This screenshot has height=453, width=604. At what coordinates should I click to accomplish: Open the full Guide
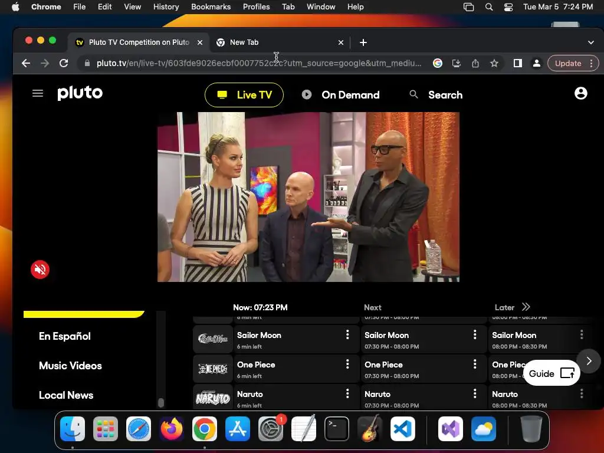552,373
